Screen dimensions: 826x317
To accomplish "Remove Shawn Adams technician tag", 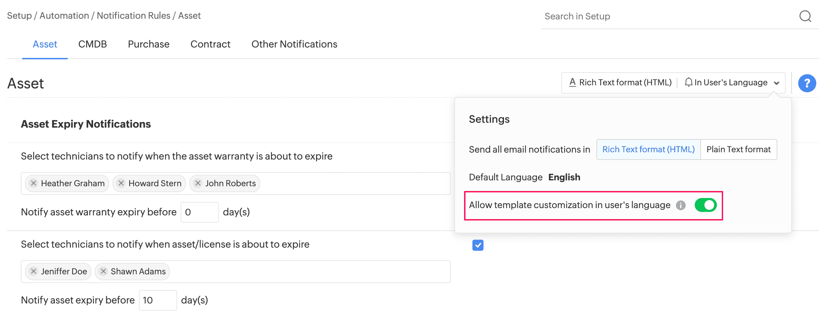I will click(x=103, y=271).
